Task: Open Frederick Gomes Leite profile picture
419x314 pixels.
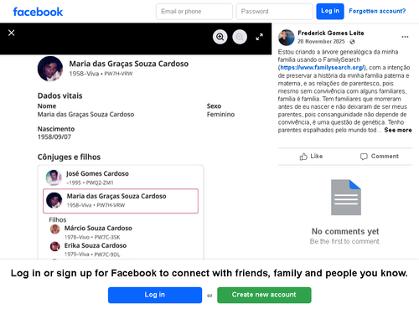Action: [287, 38]
